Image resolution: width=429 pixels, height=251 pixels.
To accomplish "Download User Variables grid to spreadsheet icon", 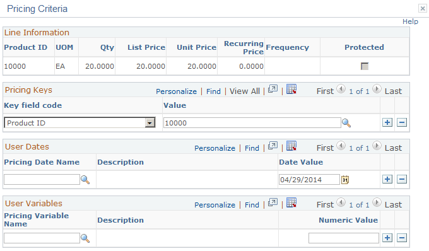I will [291, 202].
